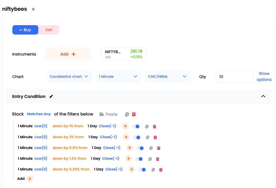
Task: Edit 'down by 0.25% from' operator
Action: click(x=71, y=169)
